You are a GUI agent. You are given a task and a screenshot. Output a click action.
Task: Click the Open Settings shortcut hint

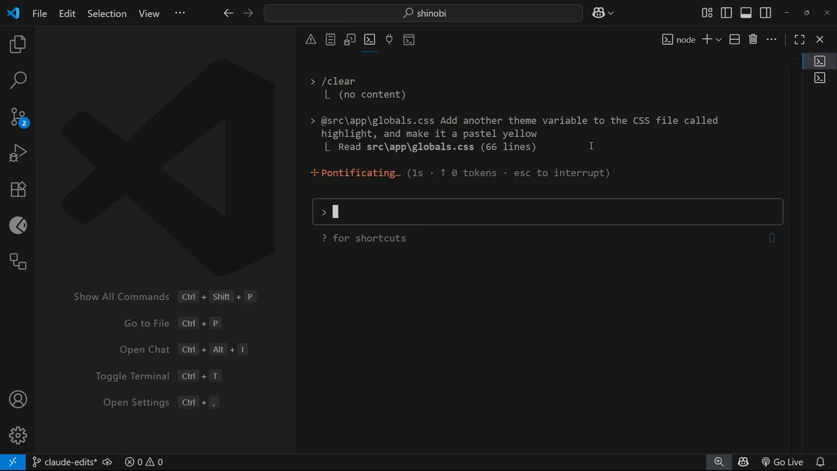[x=161, y=402]
